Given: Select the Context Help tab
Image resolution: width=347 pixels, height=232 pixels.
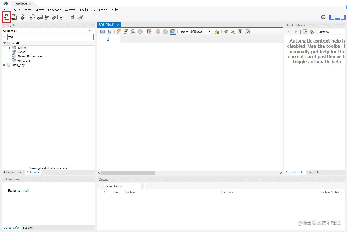Looking at the screenshot, I should 295,172.
